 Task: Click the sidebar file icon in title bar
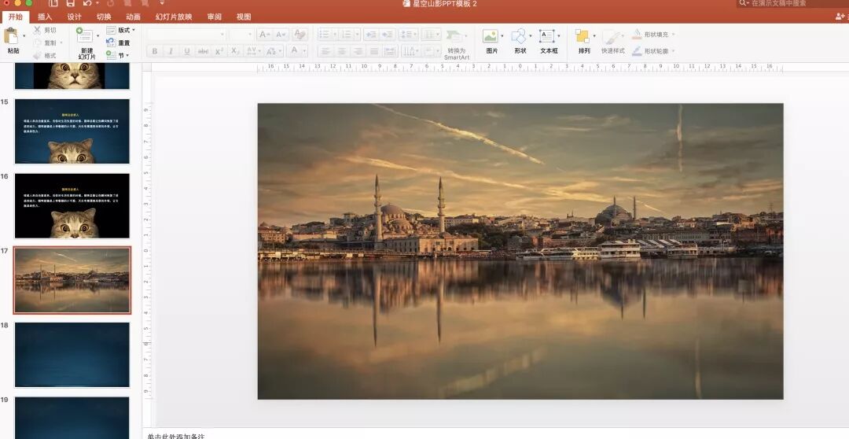(53, 3)
